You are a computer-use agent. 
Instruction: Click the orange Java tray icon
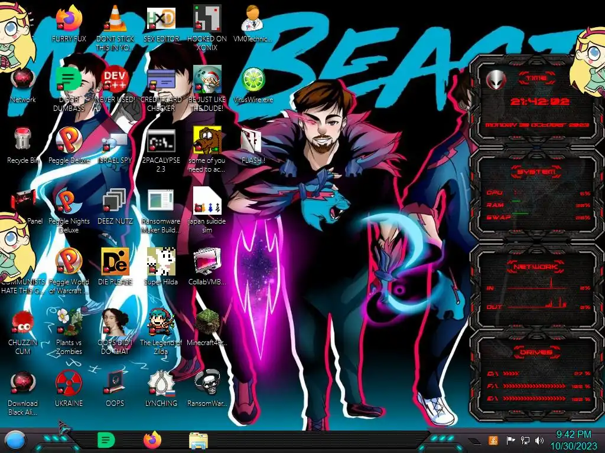tap(493, 440)
